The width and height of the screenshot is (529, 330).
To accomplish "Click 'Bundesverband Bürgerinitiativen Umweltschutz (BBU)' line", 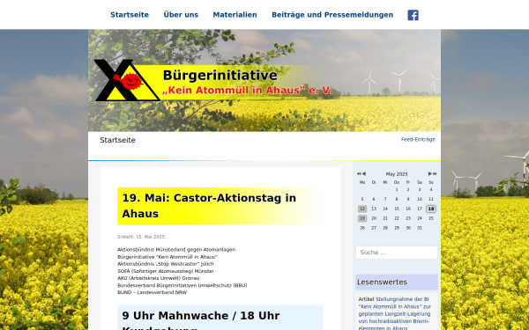I will [x=183, y=285].
